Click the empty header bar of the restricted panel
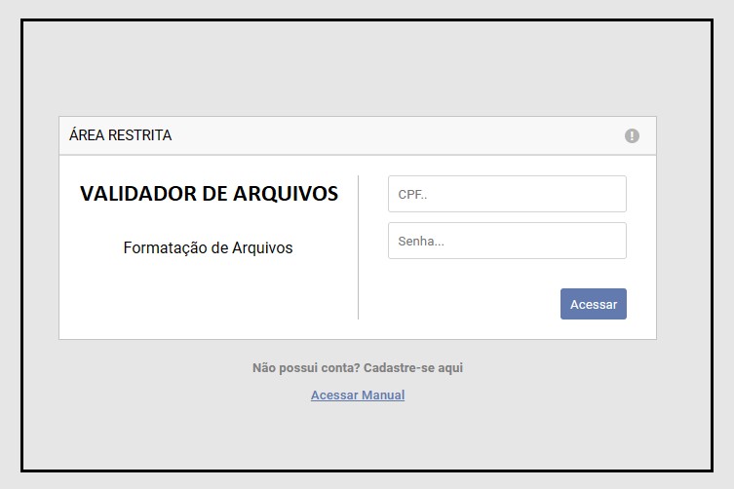 (x=390, y=136)
